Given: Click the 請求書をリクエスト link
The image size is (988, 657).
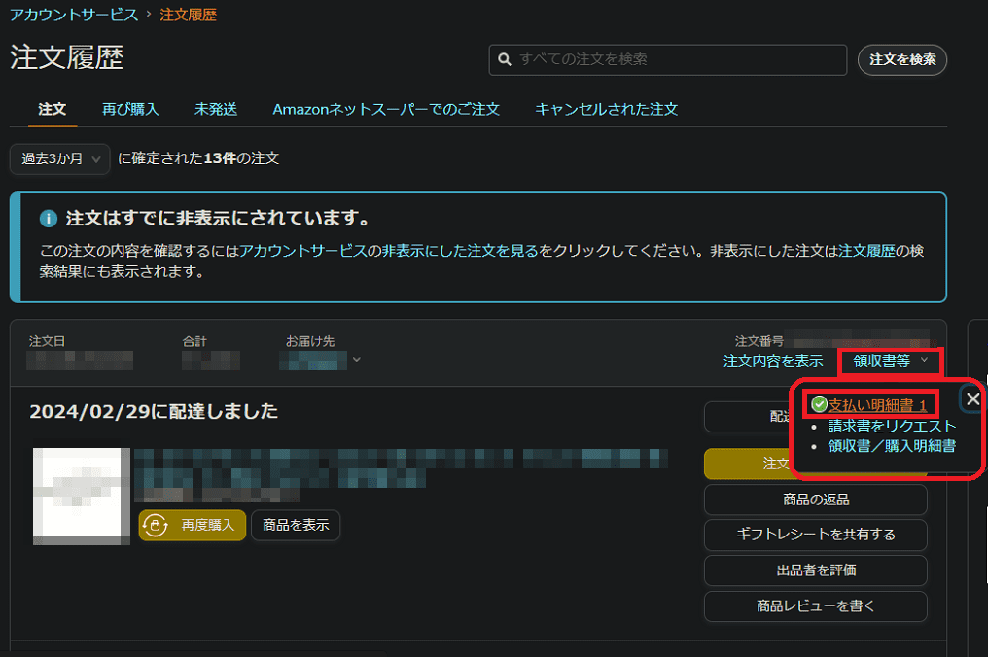Looking at the screenshot, I should (892, 426).
